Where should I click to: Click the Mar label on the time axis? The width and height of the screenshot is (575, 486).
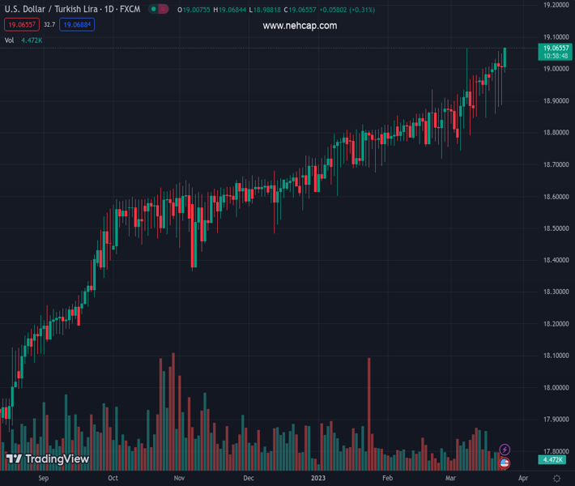coord(449,479)
